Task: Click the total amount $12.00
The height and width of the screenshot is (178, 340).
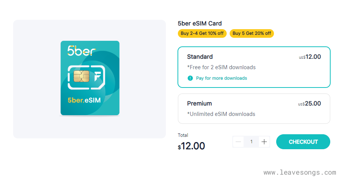Action: click(x=191, y=145)
